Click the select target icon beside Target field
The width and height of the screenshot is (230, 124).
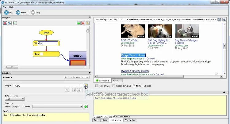[86, 86]
